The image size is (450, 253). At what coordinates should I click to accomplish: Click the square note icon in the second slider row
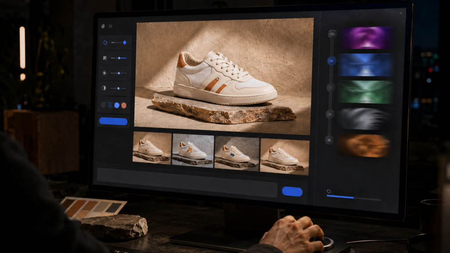105,58
